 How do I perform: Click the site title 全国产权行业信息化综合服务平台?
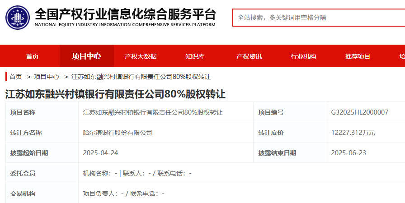click(x=125, y=14)
